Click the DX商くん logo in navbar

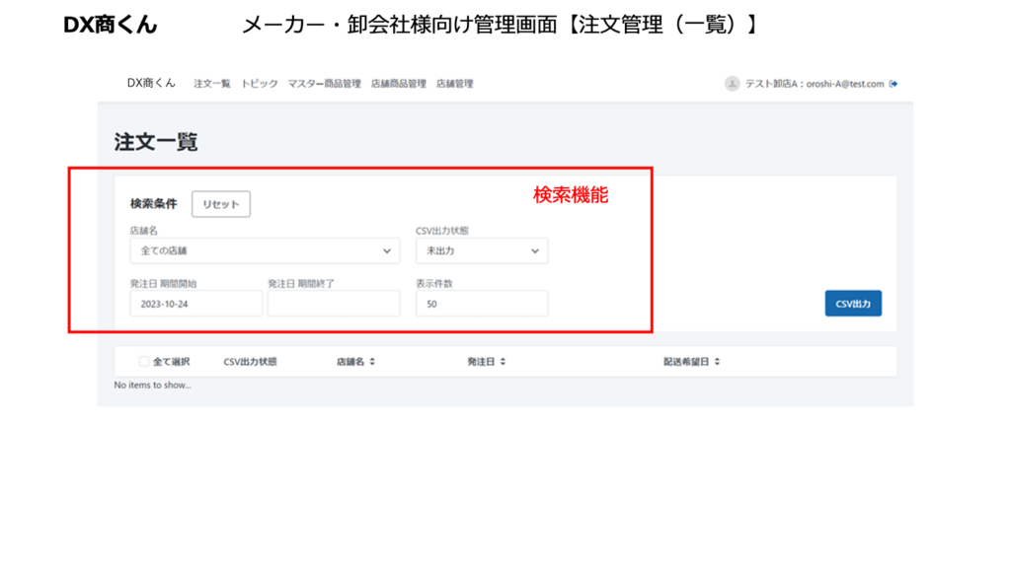click(151, 84)
